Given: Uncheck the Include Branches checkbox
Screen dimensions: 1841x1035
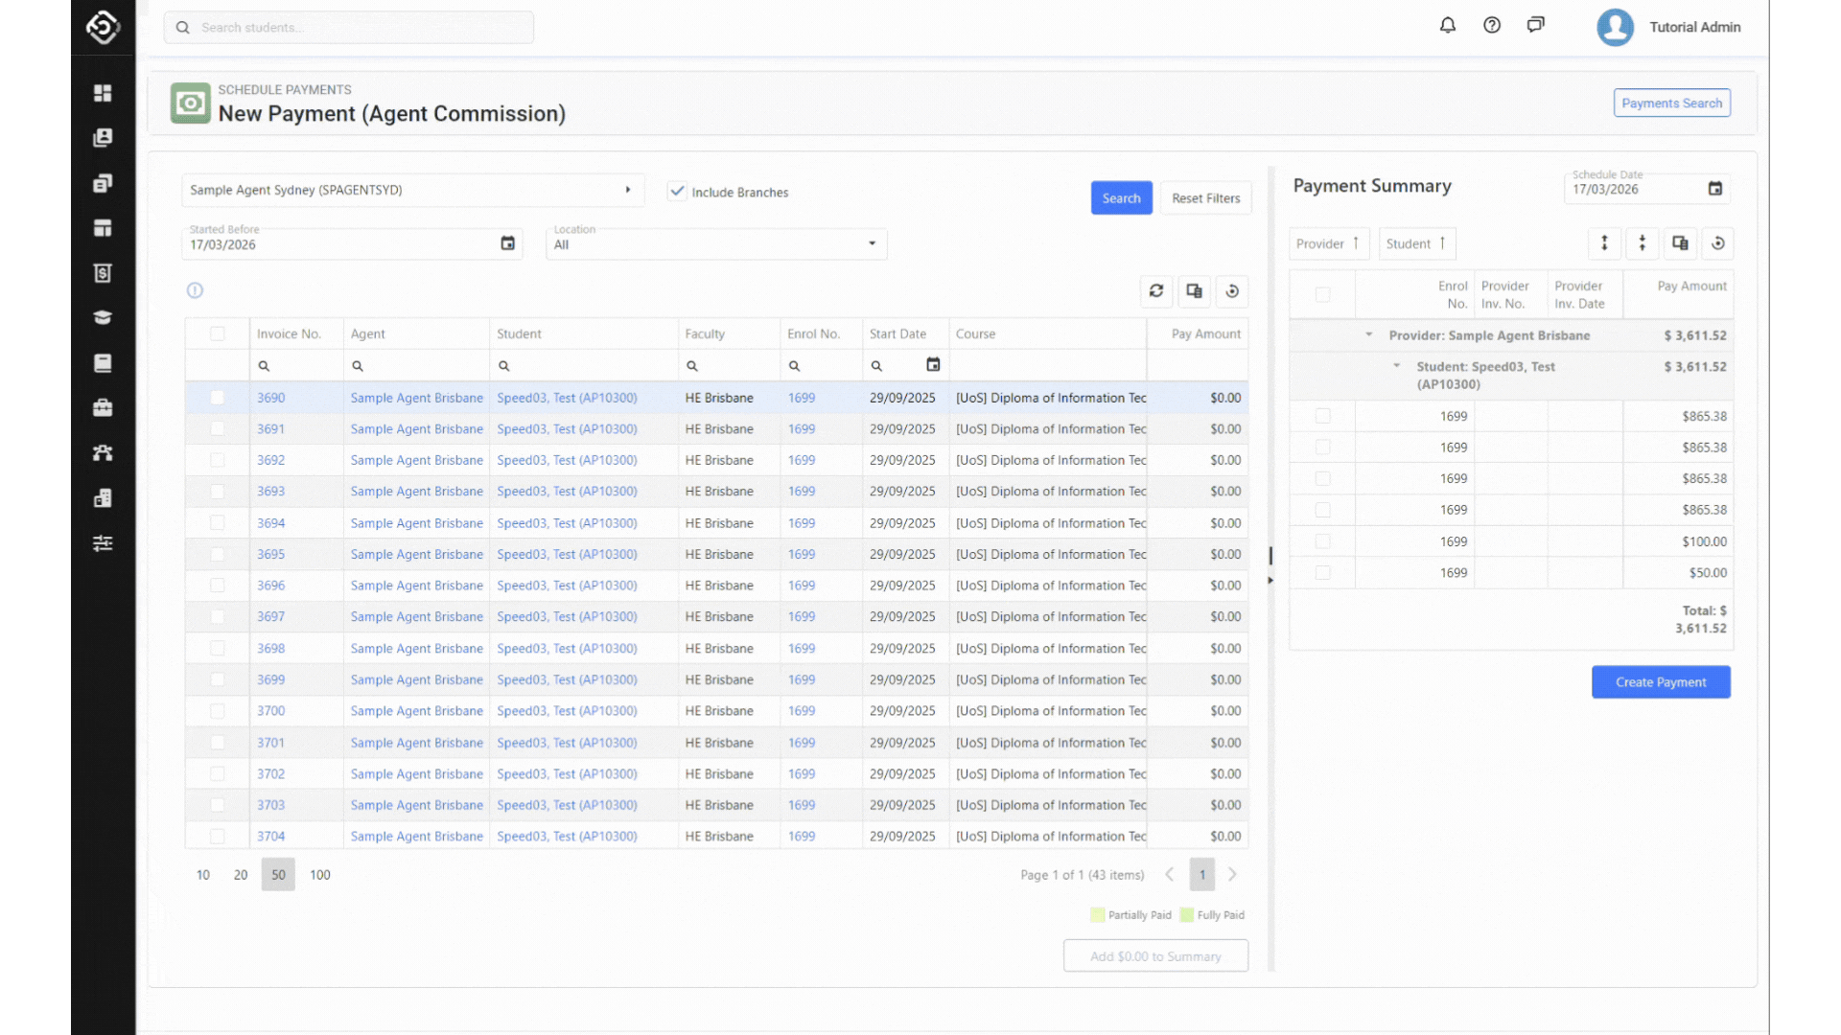Looking at the screenshot, I should pos(678,192).
